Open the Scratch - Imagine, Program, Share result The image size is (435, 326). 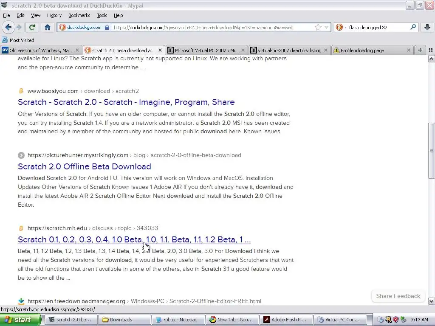pos(126,102)
